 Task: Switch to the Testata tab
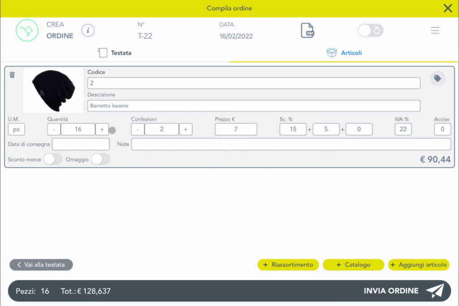tap(115, 53)
